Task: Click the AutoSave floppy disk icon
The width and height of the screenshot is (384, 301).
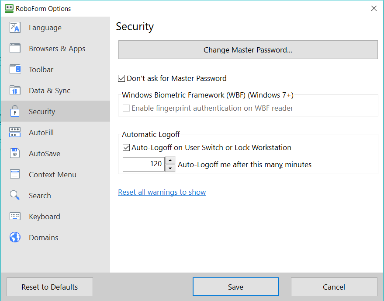Action: [15, 153]
